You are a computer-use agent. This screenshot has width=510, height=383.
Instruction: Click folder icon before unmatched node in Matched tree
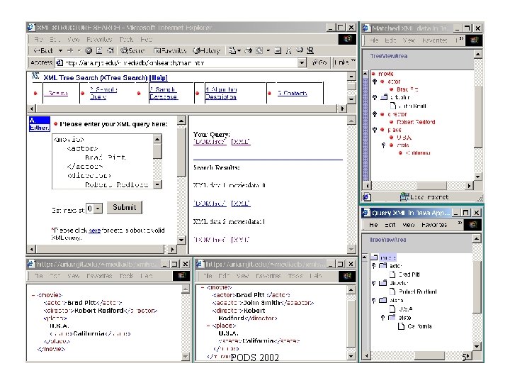[x=384, y=97]
